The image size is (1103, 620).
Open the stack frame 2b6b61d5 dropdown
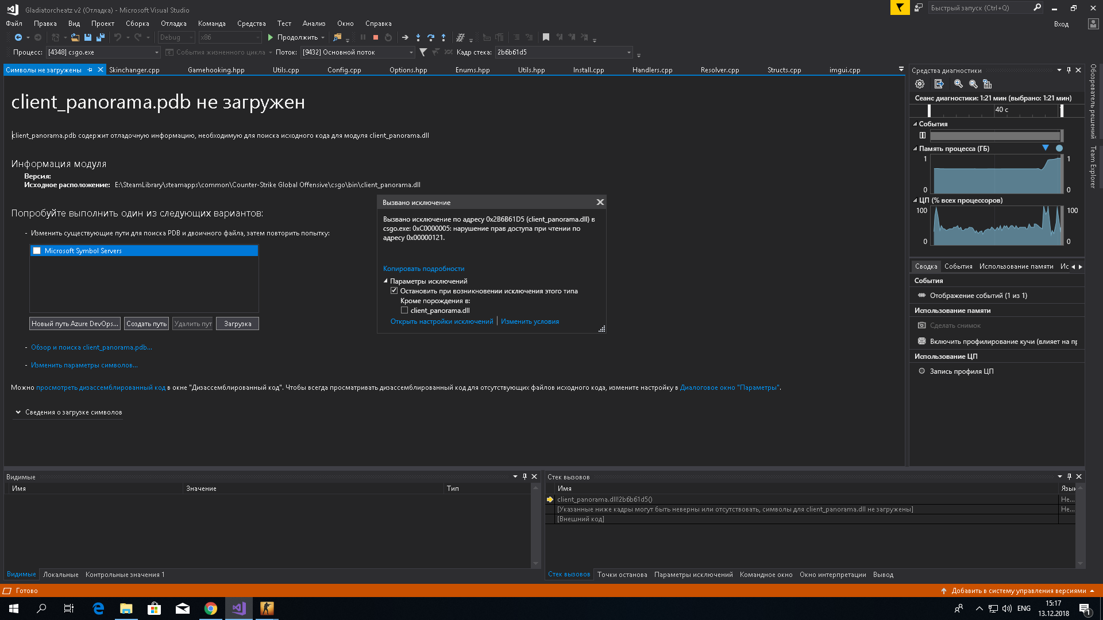click(629, 52)
